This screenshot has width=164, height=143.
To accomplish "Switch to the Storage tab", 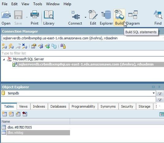I will tap(144, 106).
